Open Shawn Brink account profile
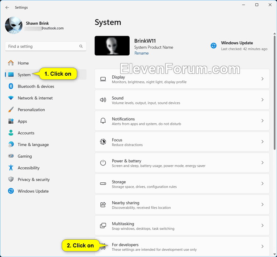 pos(34,25)
